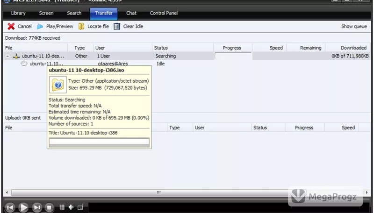Viewport: 374px width, 213px height.
Task: Open the Search tab
Action: (x=74, y=13)
